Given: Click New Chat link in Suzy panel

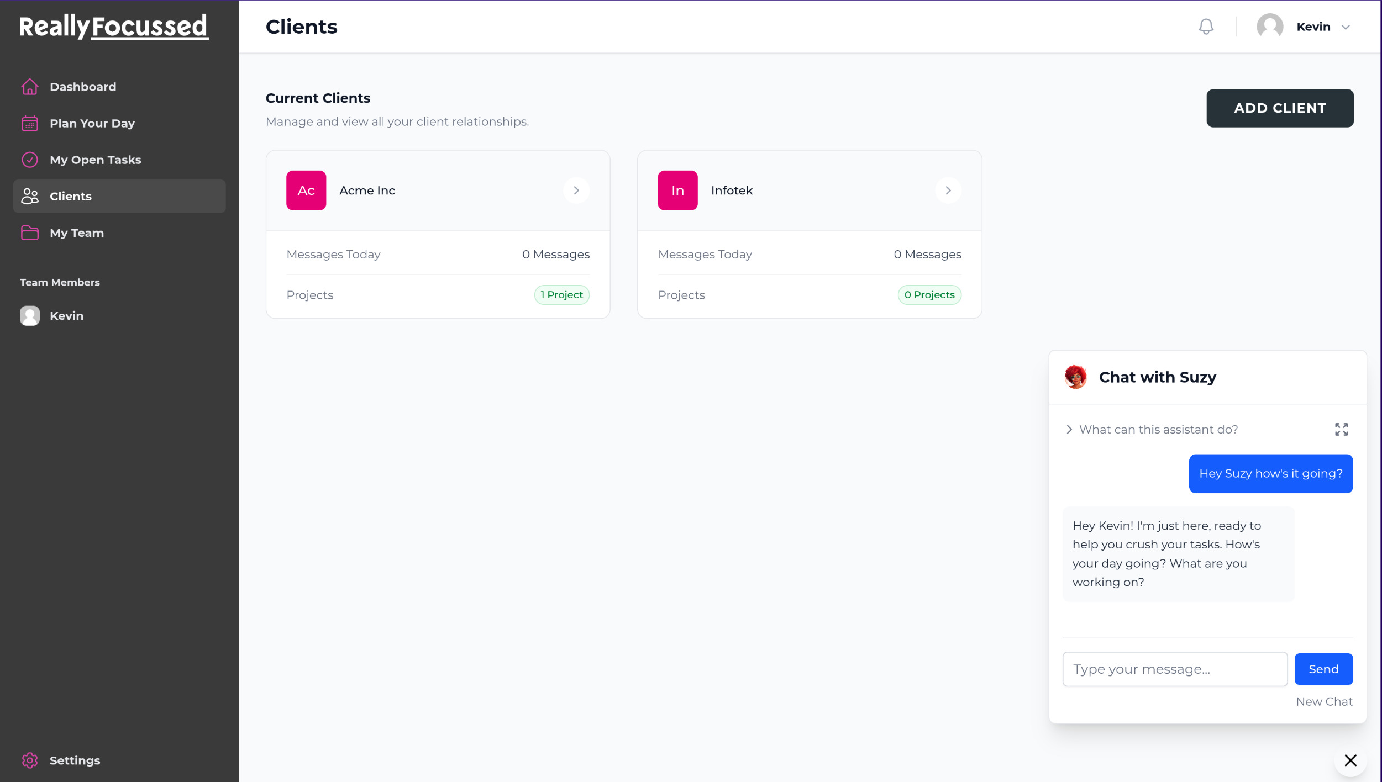Looking at the screenshot, I should (1323, 701).
